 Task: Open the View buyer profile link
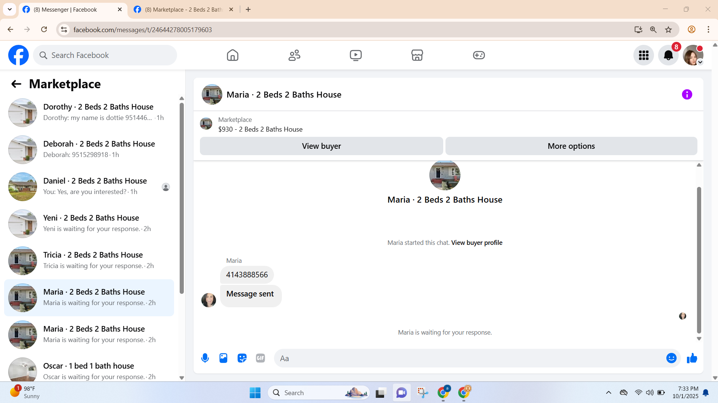click(x=477, y=243)
